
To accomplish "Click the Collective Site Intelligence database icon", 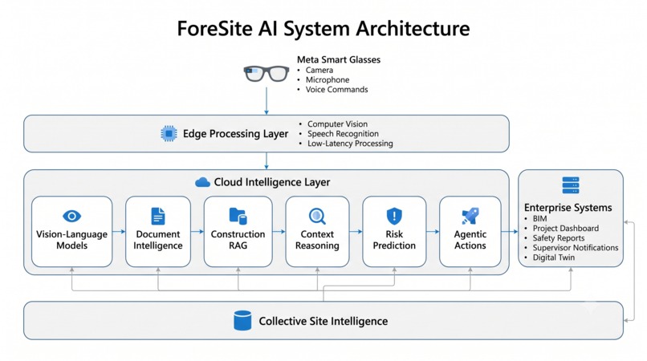I will pos(242,321).
